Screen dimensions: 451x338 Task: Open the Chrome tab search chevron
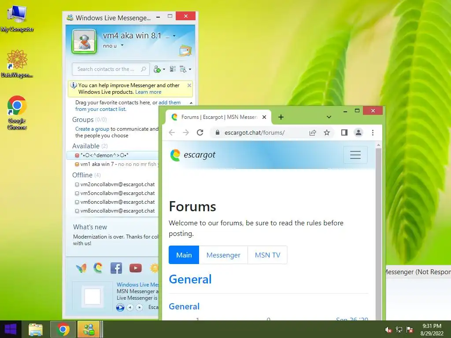329,117
